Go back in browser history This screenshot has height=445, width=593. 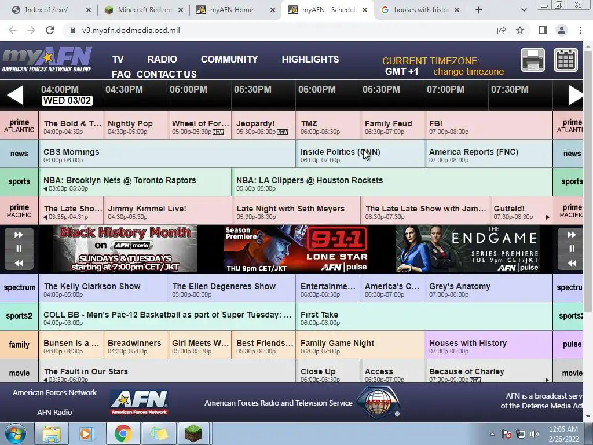[13, 30]
